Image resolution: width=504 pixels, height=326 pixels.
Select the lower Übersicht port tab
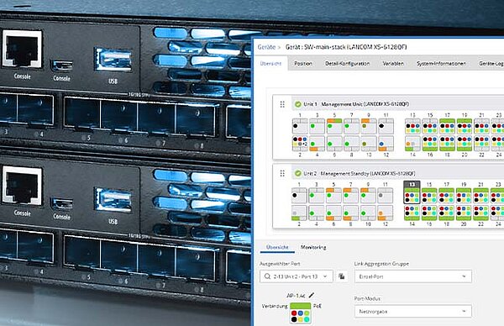(x=277, y=247)
